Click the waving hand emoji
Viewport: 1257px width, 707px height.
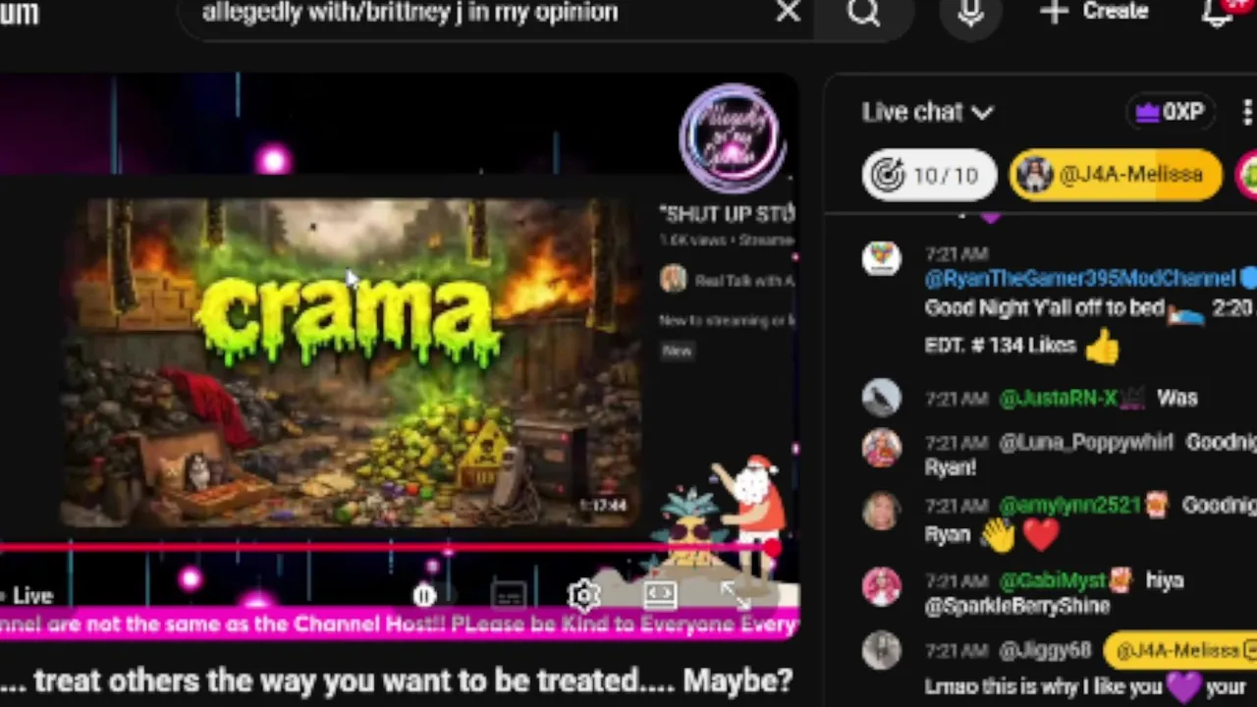click(x=998, y=535)
